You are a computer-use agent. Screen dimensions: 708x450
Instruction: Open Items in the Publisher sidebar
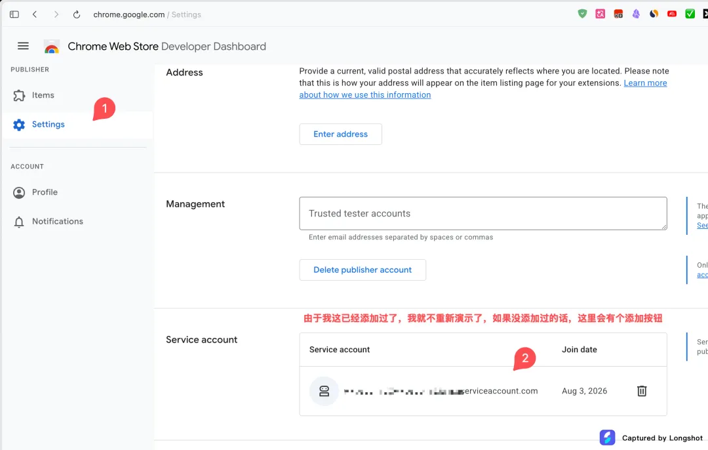[43, 95]
